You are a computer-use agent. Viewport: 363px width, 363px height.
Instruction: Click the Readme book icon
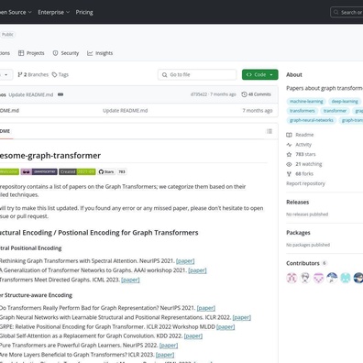(x=289, y=135)
